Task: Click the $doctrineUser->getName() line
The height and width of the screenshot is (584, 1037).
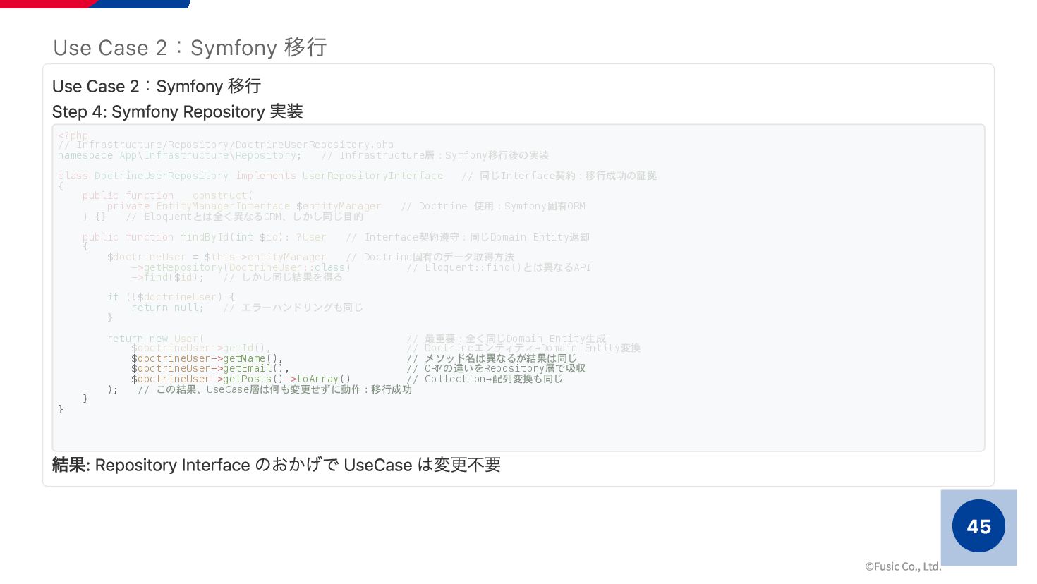Action: pyautogui.click(x=207, y=358)
